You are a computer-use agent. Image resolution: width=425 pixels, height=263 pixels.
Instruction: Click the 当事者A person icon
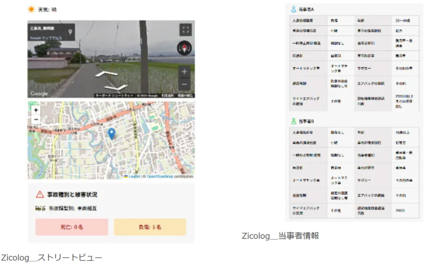pos(293,9)
